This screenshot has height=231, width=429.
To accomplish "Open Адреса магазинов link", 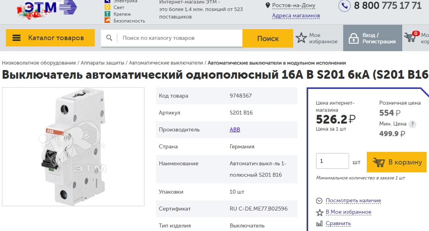I will tap(296, 16).
